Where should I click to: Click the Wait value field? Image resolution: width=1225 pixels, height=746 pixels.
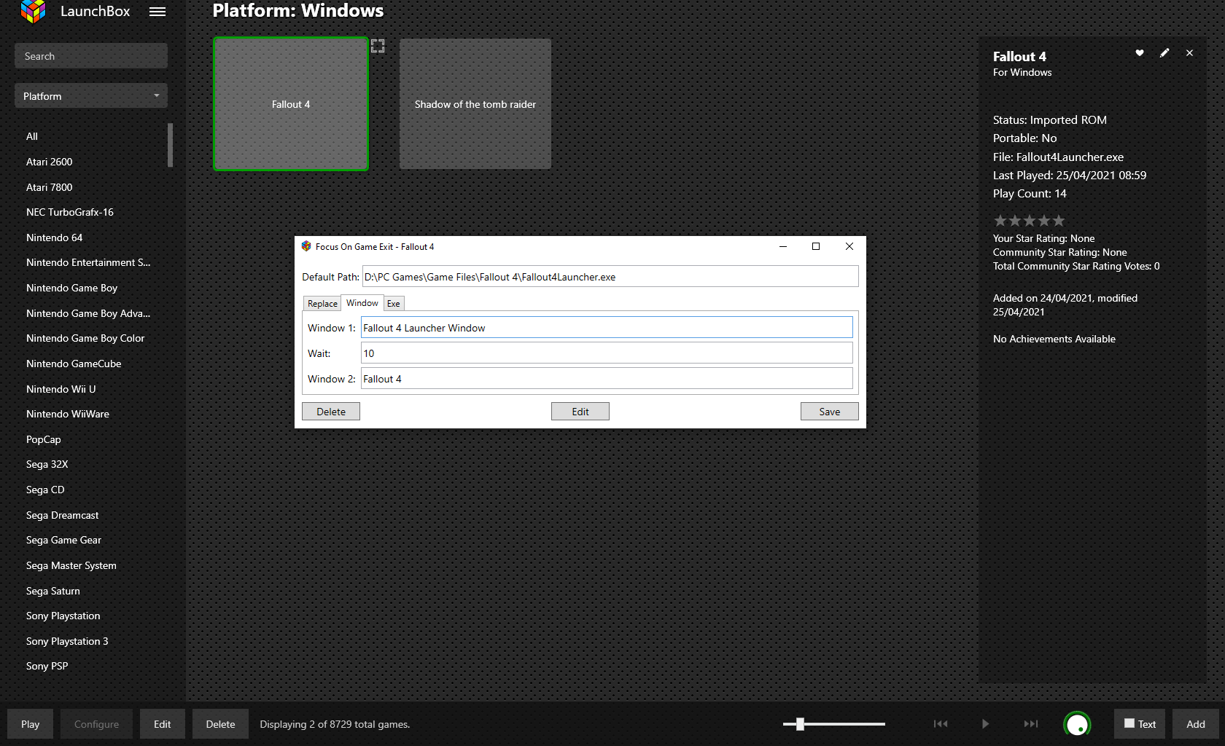pos(607,353)
